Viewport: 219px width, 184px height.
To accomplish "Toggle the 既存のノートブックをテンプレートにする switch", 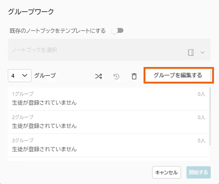I will pyautogui.click(x=117, y=31).
